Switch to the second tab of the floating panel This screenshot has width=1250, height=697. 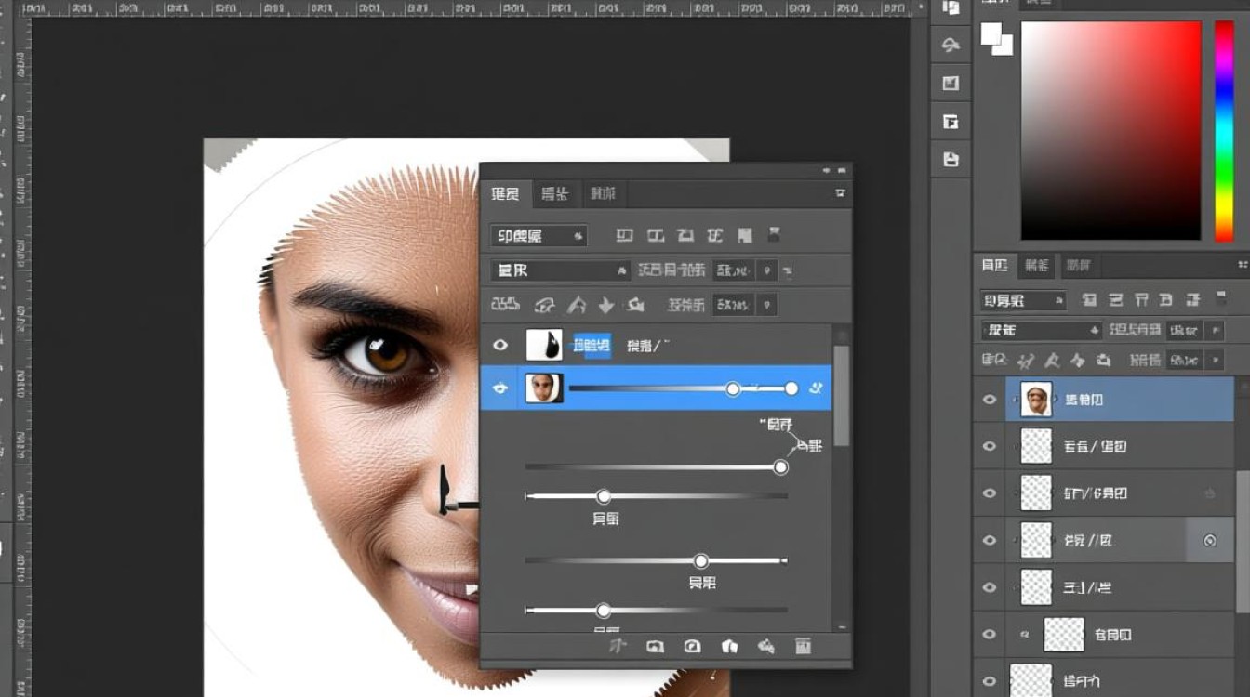[555, 193]
